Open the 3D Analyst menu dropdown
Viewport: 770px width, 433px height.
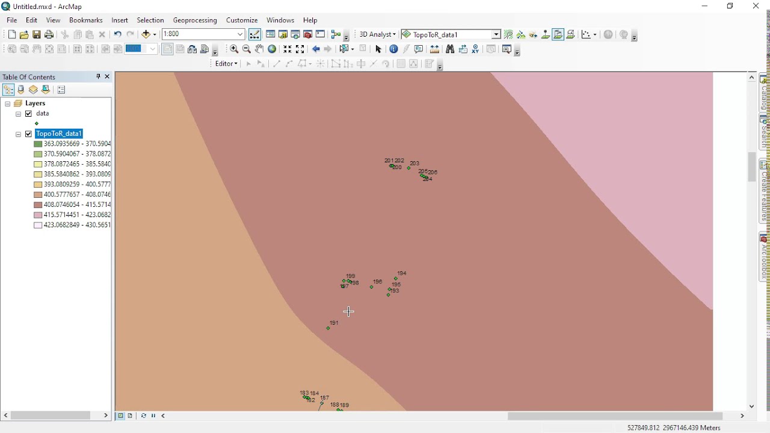377,34
